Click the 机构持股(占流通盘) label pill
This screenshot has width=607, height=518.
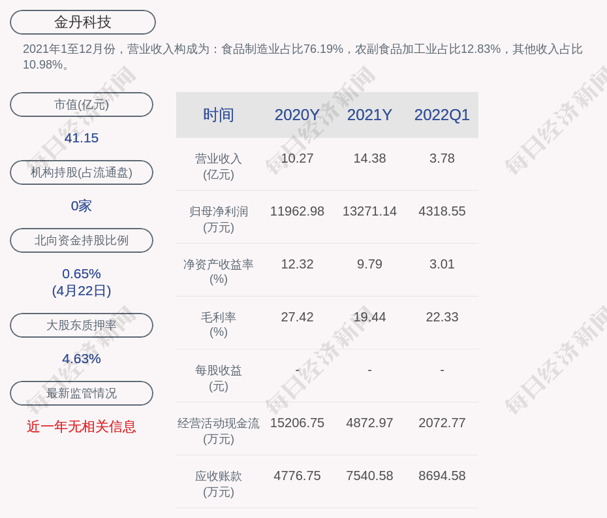tap(82, 172)
